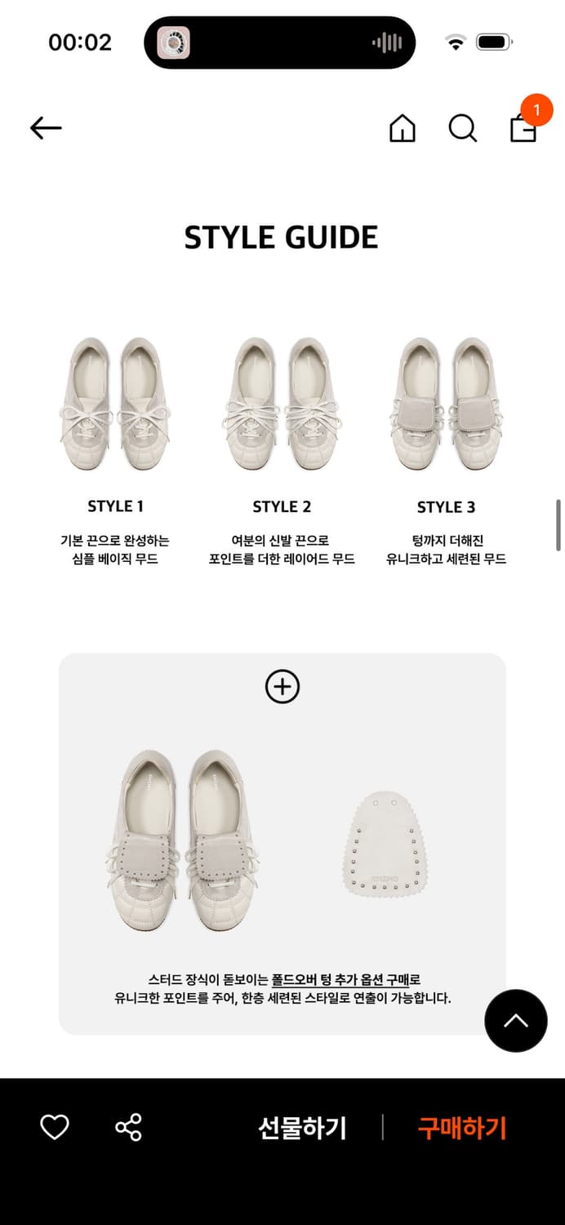Tap the back arrow icon
The height and width of the screenshot is (1225, 565).
pyautogui.click(x=46, y=128)
